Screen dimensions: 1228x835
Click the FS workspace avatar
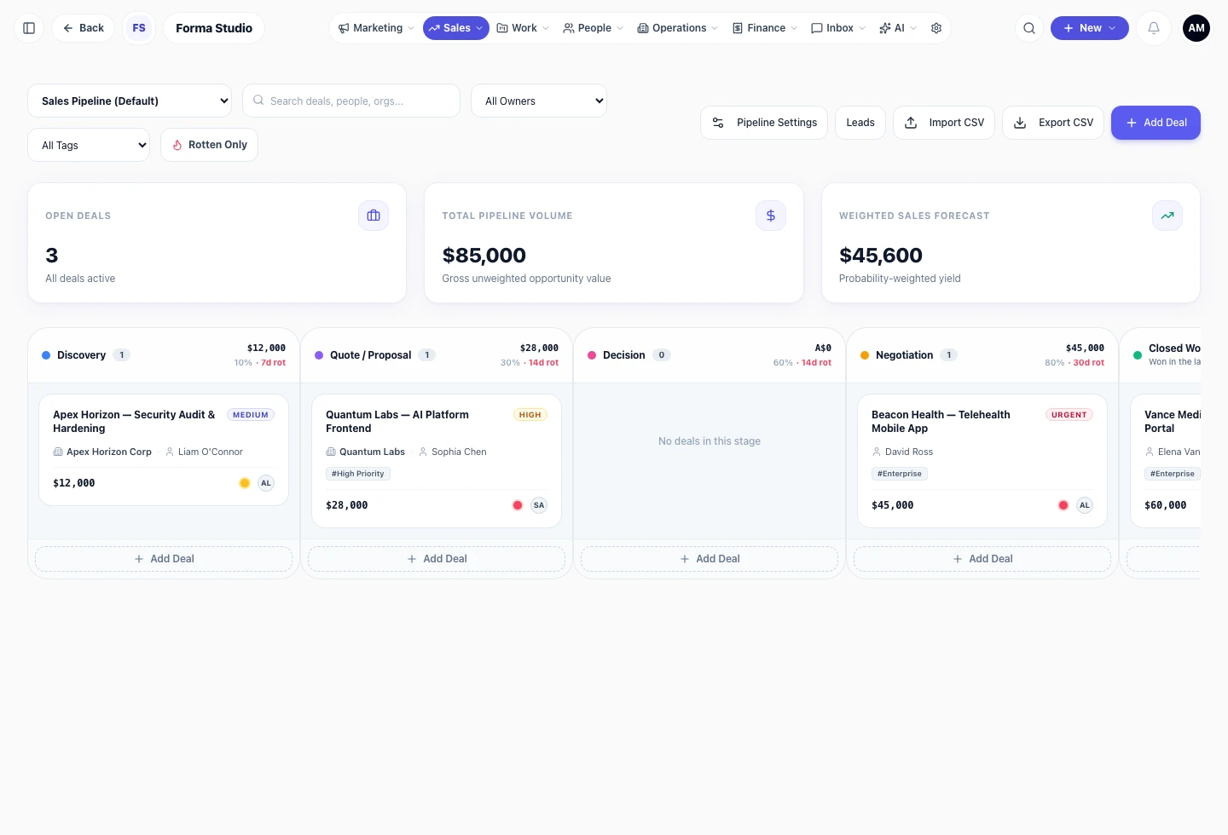(x=139, y=28)
